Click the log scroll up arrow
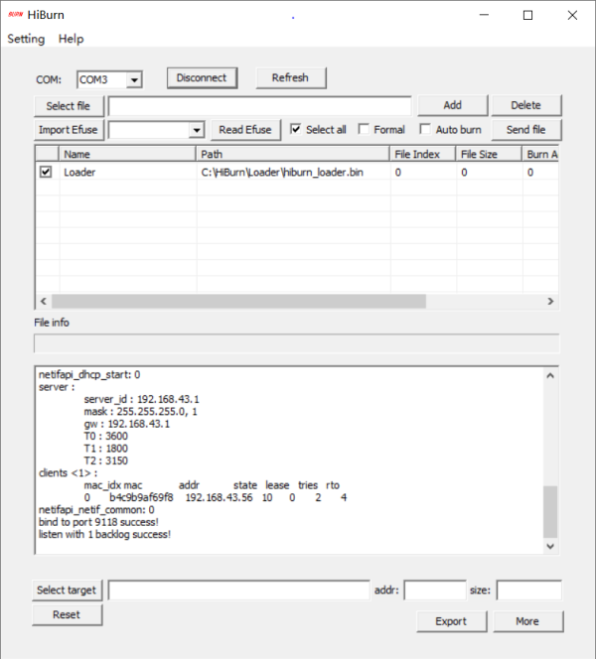 [550, 376]
